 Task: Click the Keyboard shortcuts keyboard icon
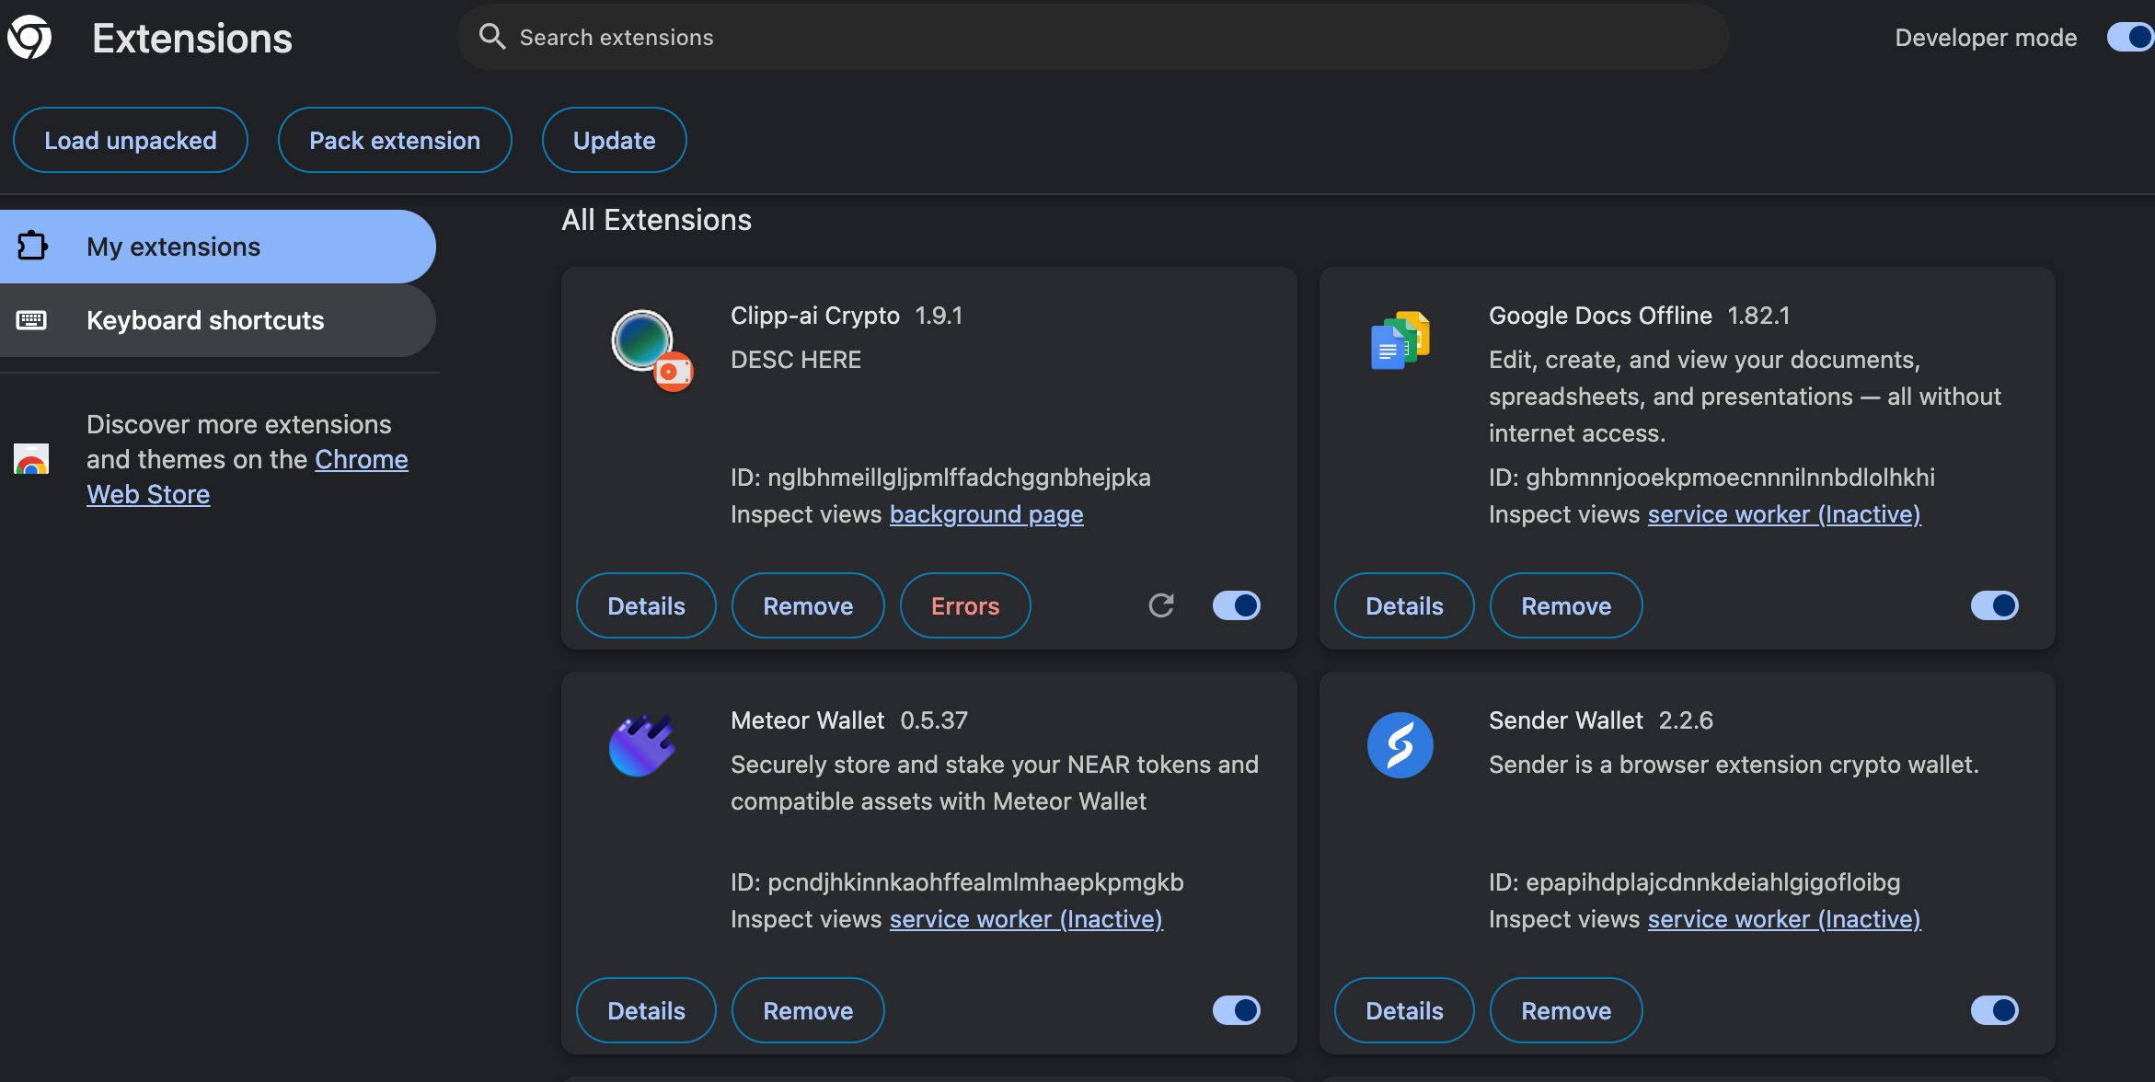31,320
